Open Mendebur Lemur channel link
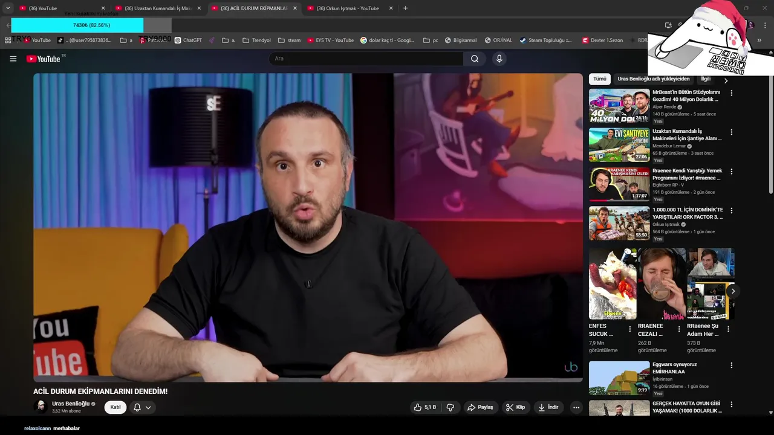Viewport: 774px width, 435px height. click(x=669, y=146)
